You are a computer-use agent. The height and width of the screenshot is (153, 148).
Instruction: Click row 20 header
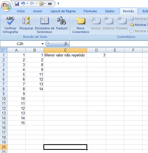pos(4,147)
